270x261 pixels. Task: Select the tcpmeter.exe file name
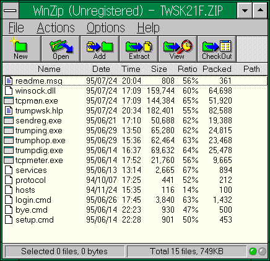point(39,160)
